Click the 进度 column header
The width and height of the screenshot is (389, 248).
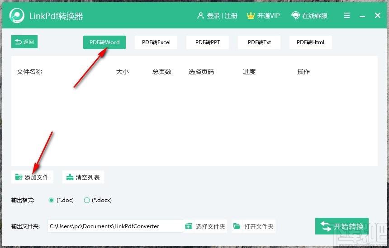[x=249, y=72]
